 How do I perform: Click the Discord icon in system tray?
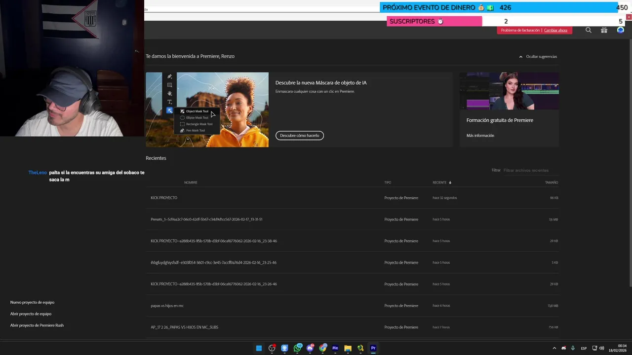click(x=563, y=348)
